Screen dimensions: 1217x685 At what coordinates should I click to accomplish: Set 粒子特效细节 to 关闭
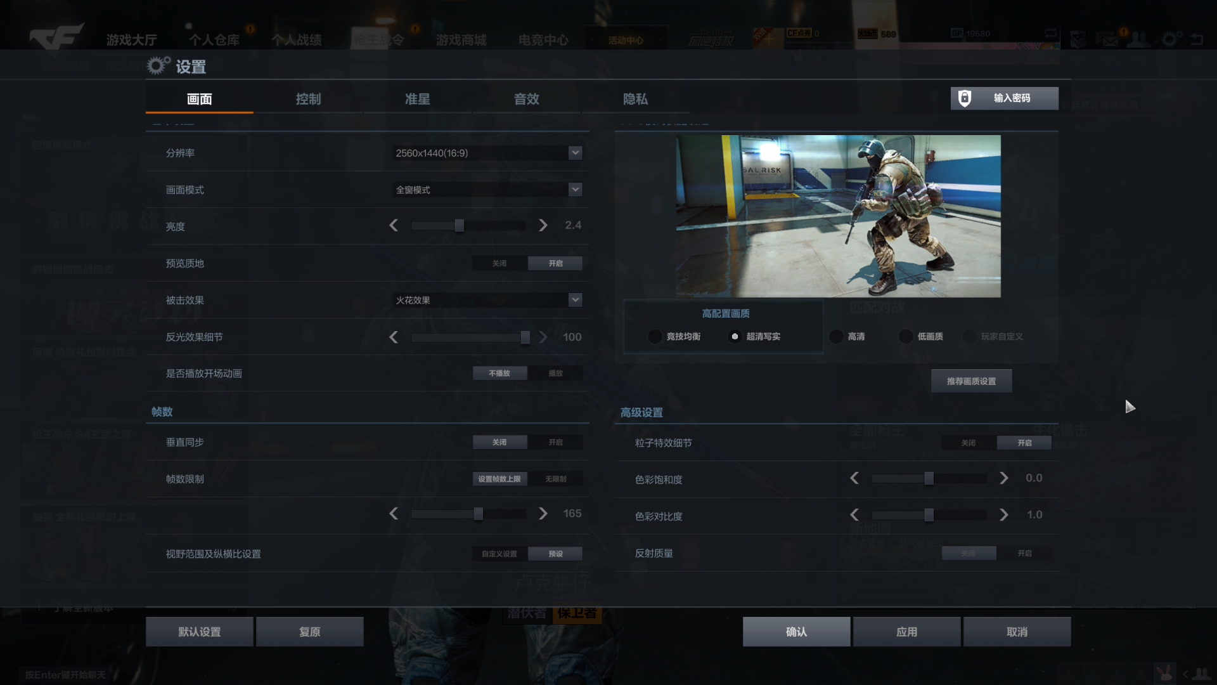(968, 443)
